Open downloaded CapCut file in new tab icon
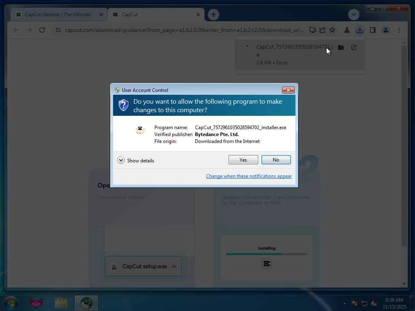Image resolution: width=415 pixels, height=311 pixels. [x=353, y=47]
